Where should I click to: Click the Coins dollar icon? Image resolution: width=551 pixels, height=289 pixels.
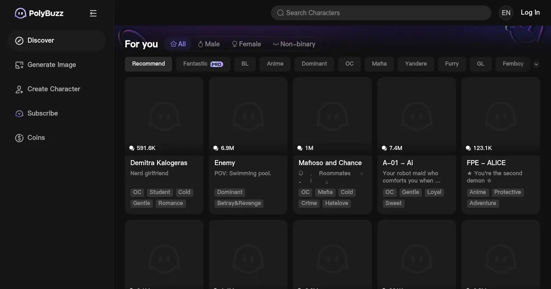point(19,138)
